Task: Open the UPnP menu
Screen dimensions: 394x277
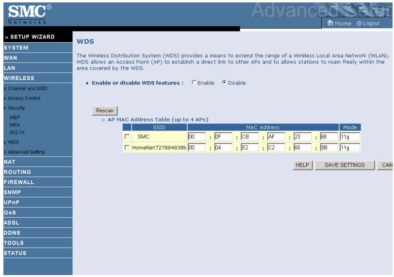Action: point(38,202)
